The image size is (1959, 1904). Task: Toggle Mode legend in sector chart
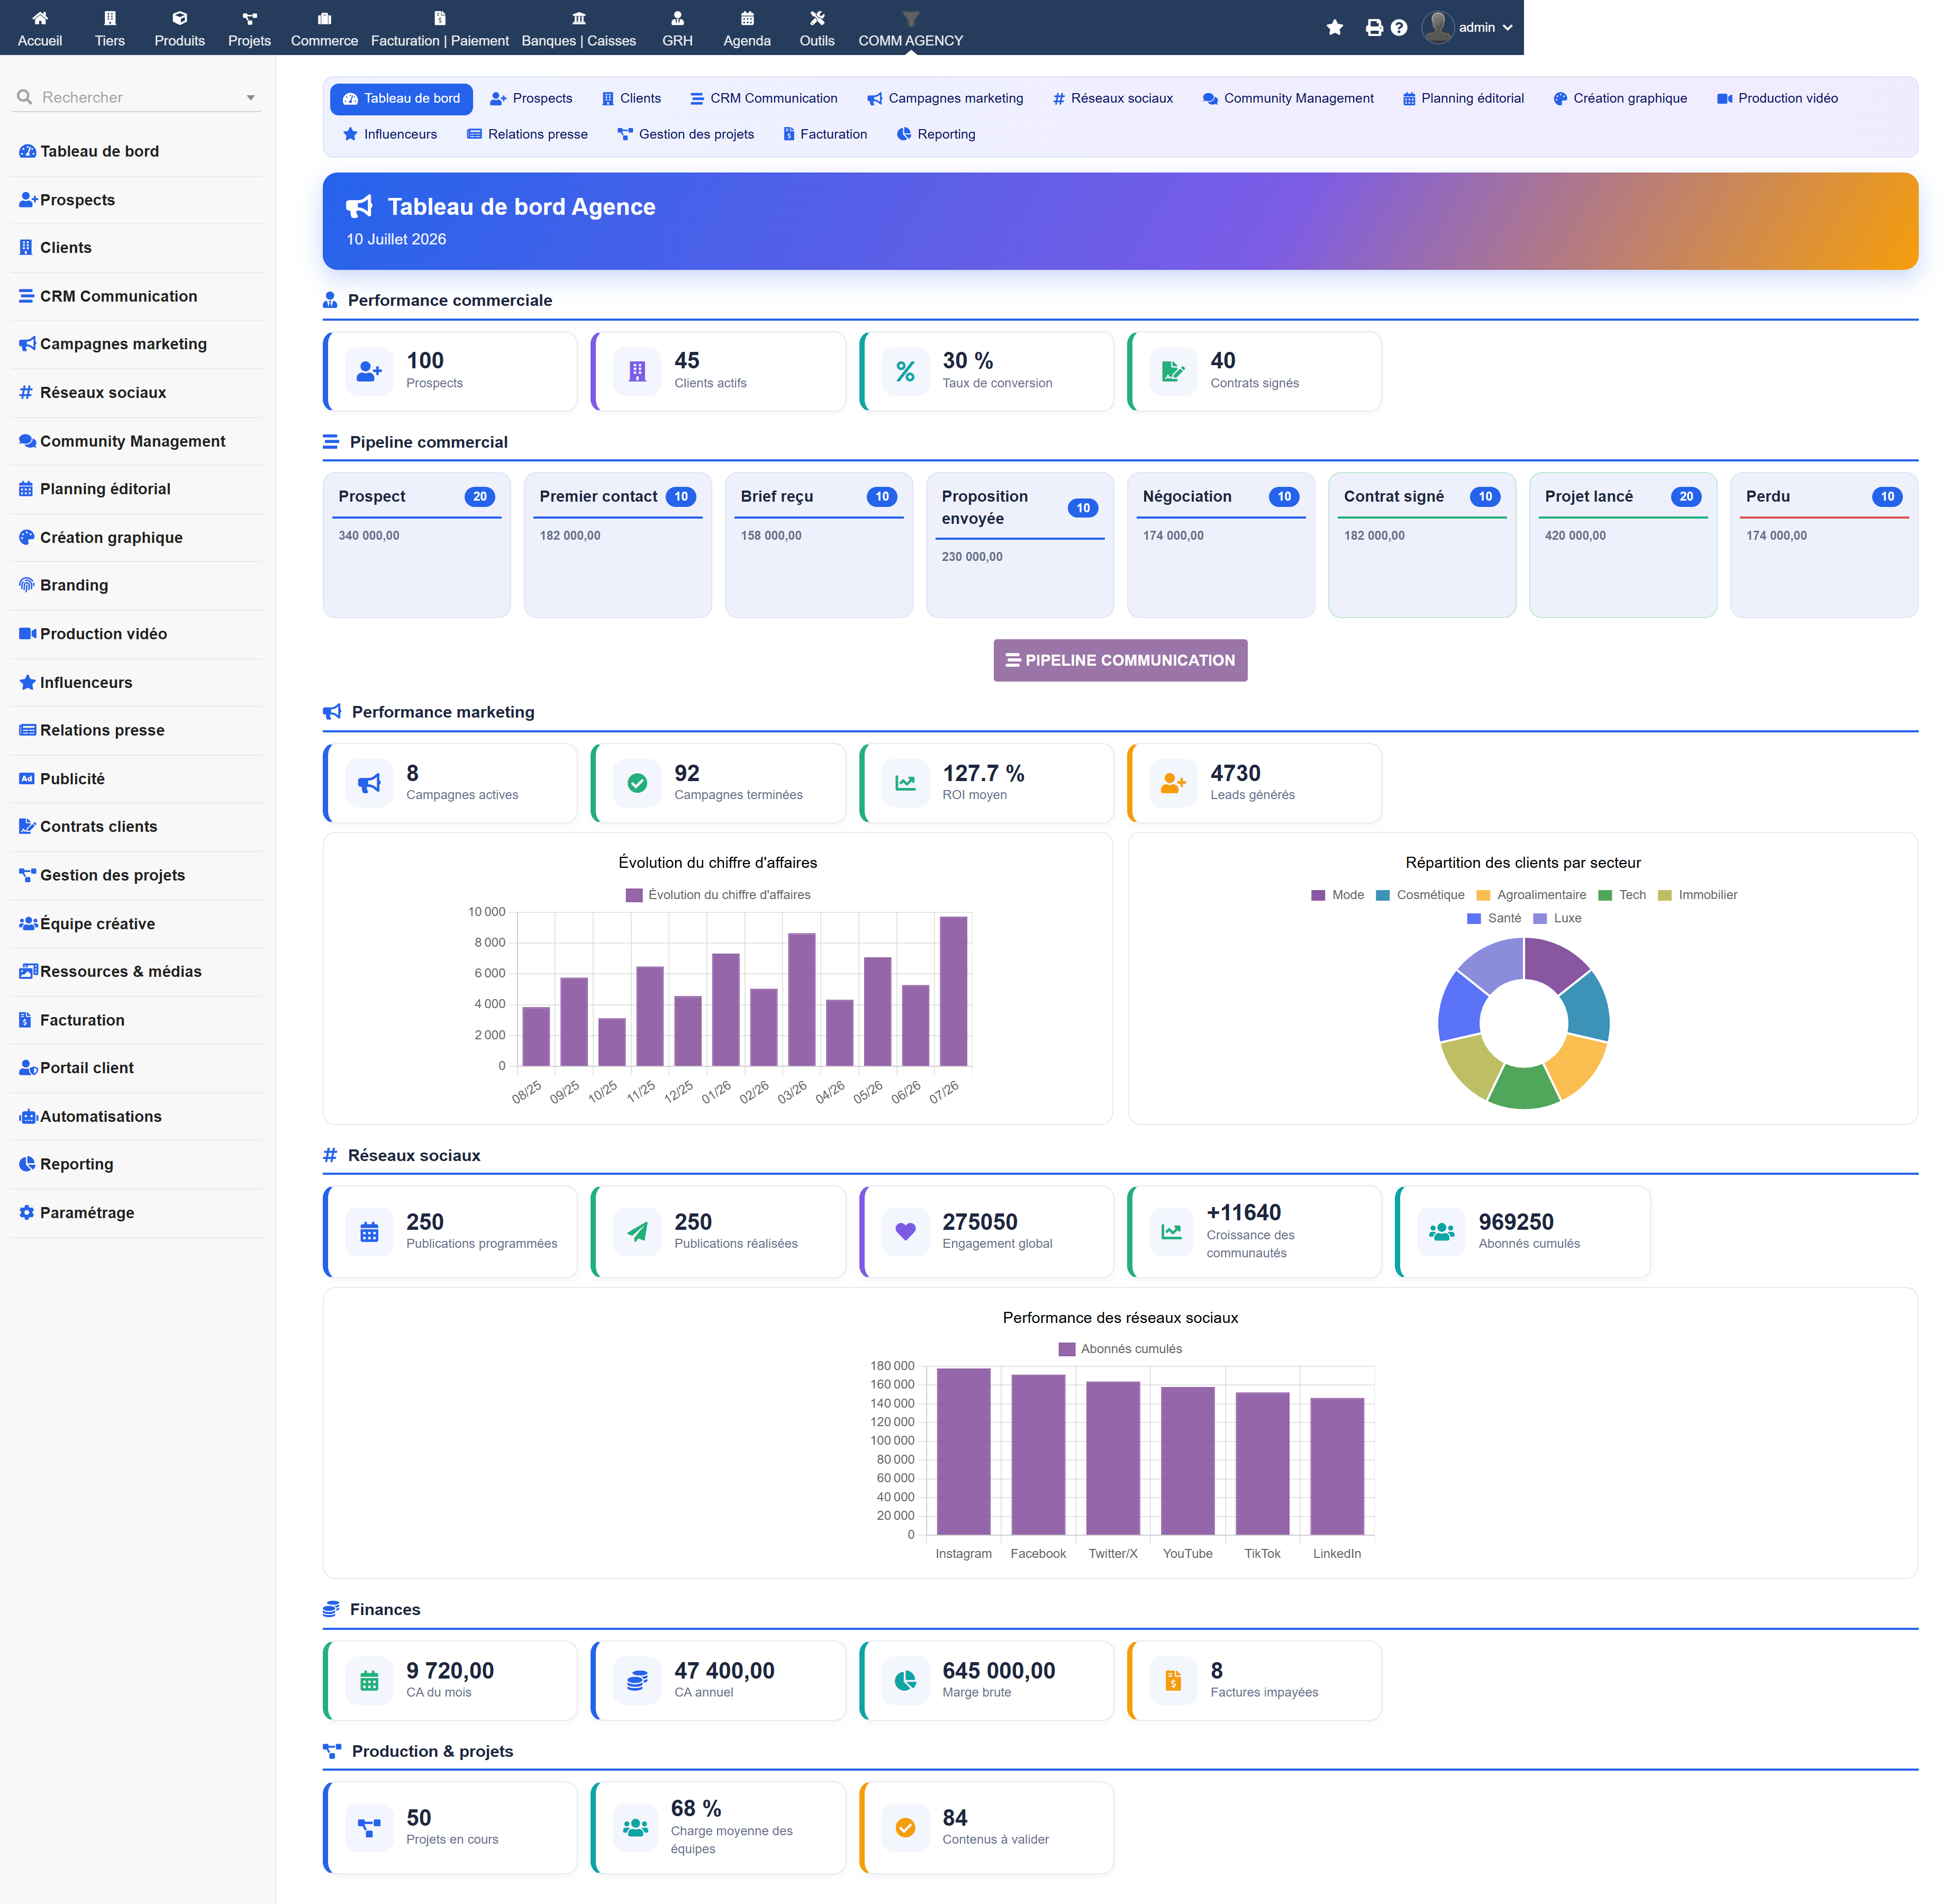pos(1337,895)
